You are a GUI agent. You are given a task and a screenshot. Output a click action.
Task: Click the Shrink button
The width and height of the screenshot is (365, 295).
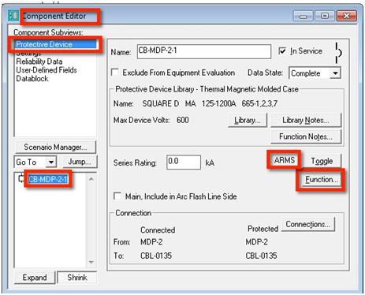point(77,278)
